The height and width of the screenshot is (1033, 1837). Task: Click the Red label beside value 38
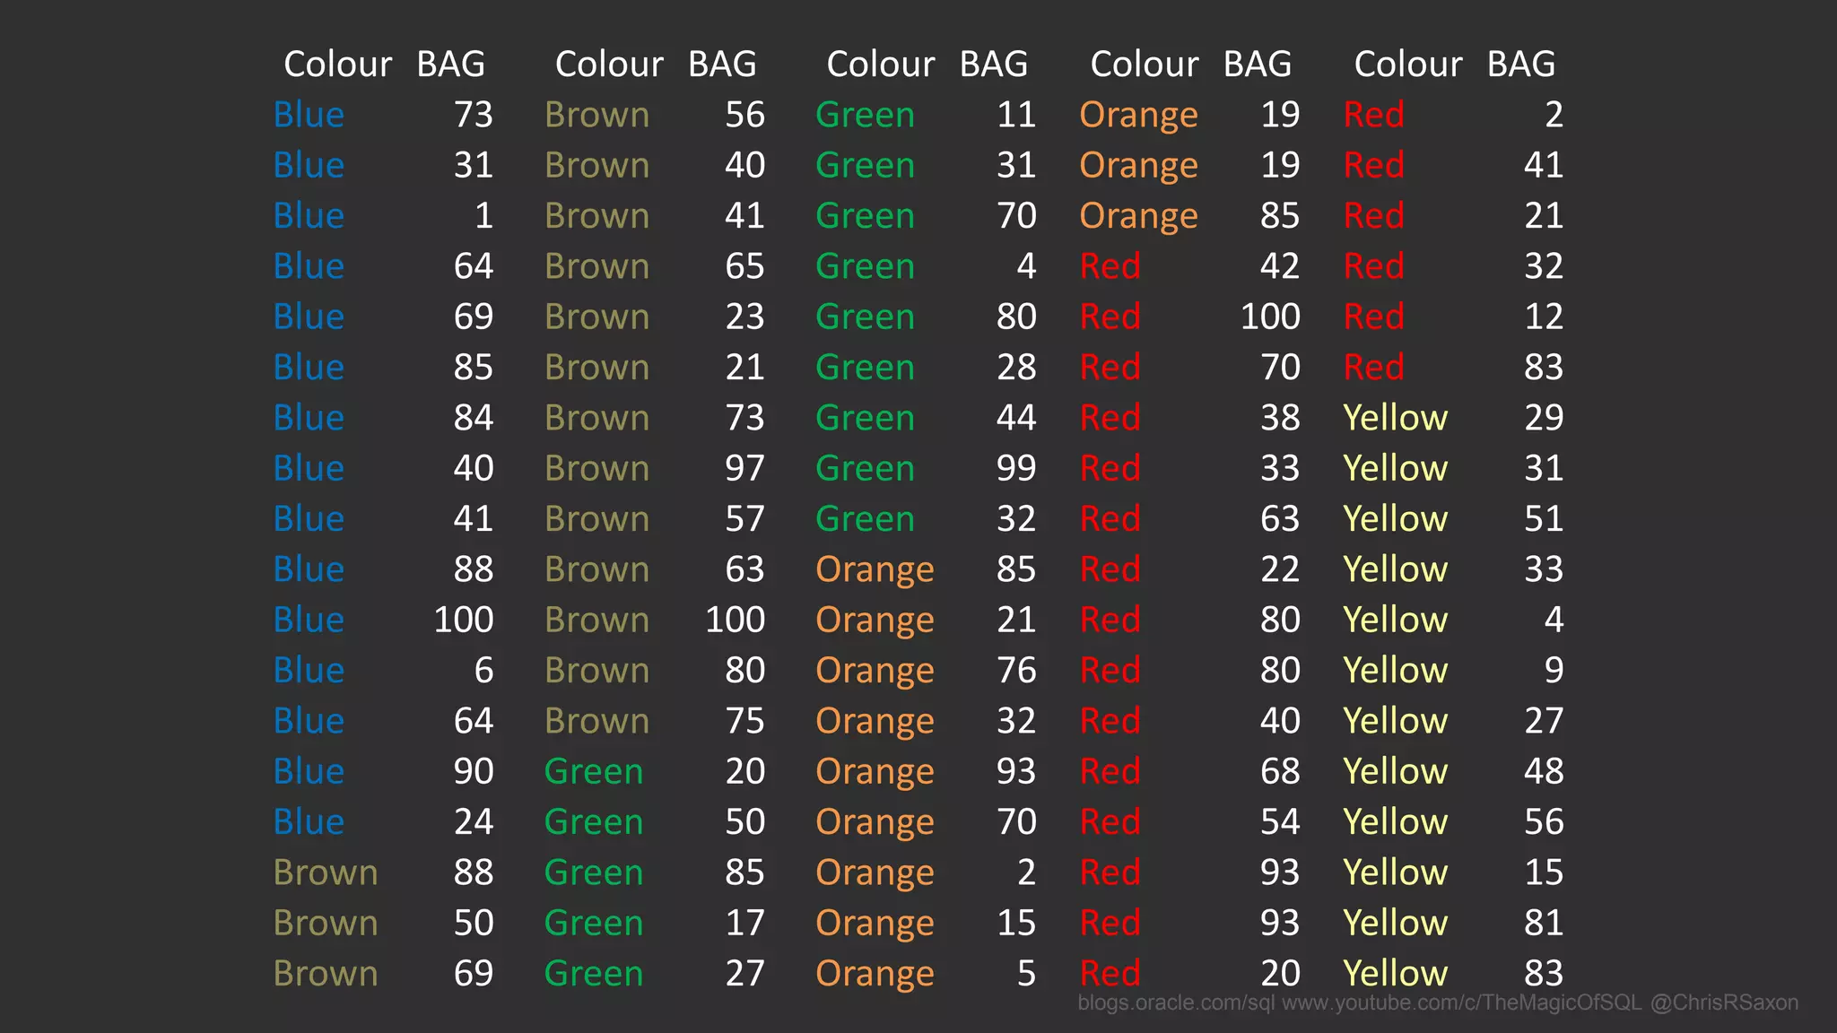pos(1110,418)
